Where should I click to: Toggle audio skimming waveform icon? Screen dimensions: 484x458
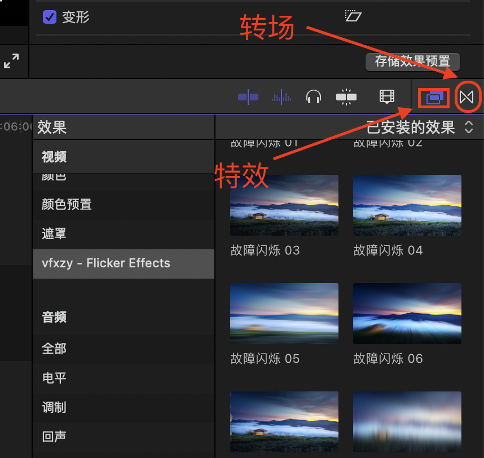(x=281, y=97)
